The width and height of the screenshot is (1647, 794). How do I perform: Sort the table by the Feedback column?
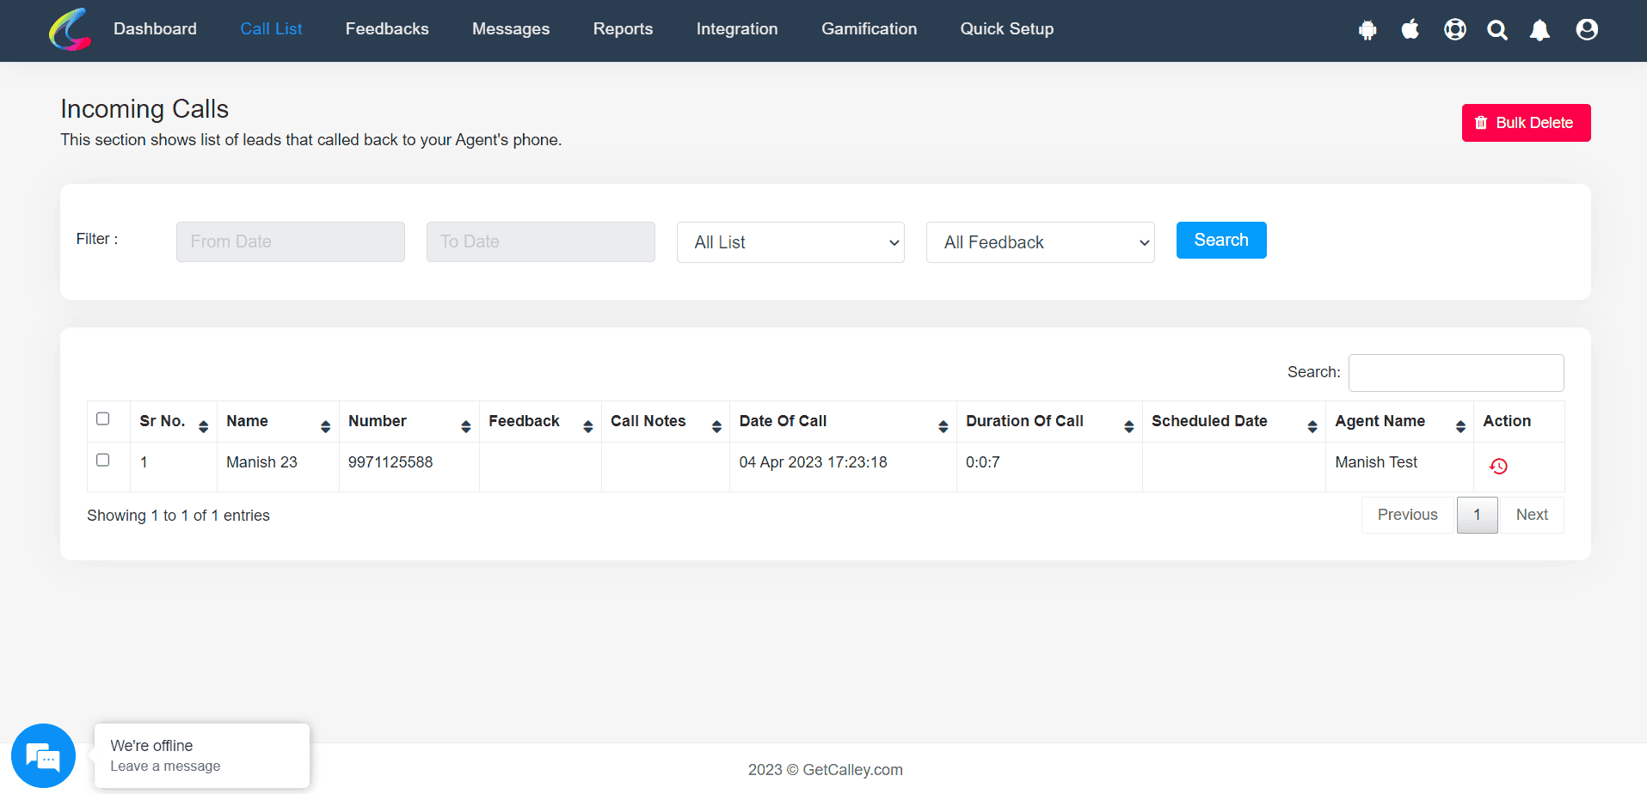tap(540, 421)
